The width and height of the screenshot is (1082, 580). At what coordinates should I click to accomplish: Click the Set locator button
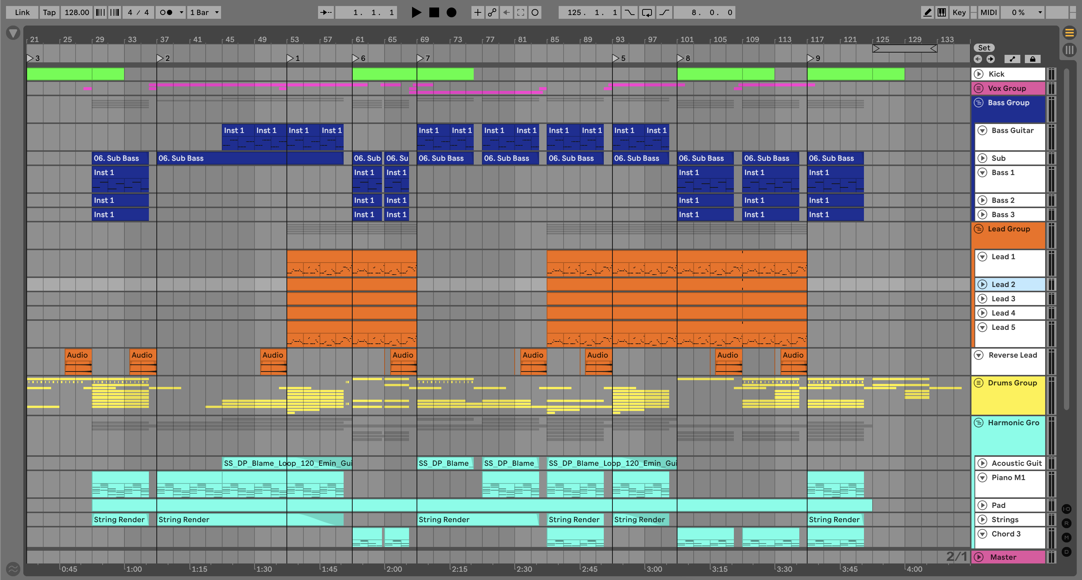point(984,48)
